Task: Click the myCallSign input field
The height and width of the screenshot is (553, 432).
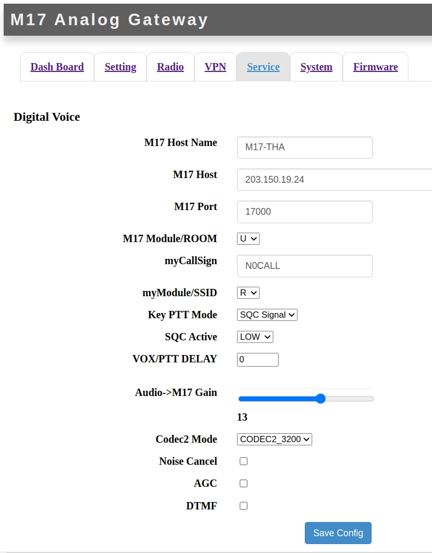Action: click(304, 266)
